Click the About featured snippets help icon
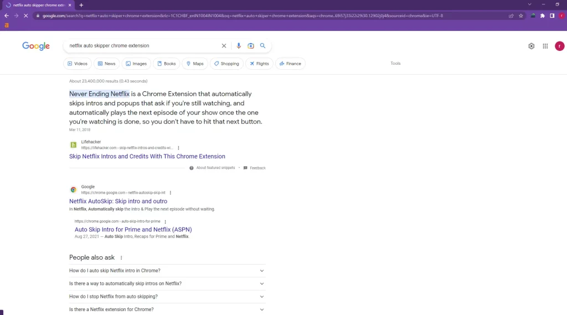Viewport: 567px width, 315px height. click(191, 168)
